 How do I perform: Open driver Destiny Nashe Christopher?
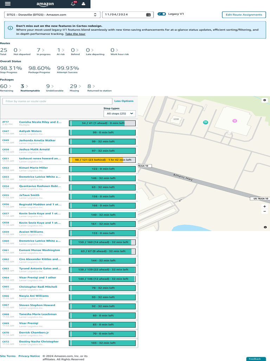pyautogui.click(x=39, y=341)
